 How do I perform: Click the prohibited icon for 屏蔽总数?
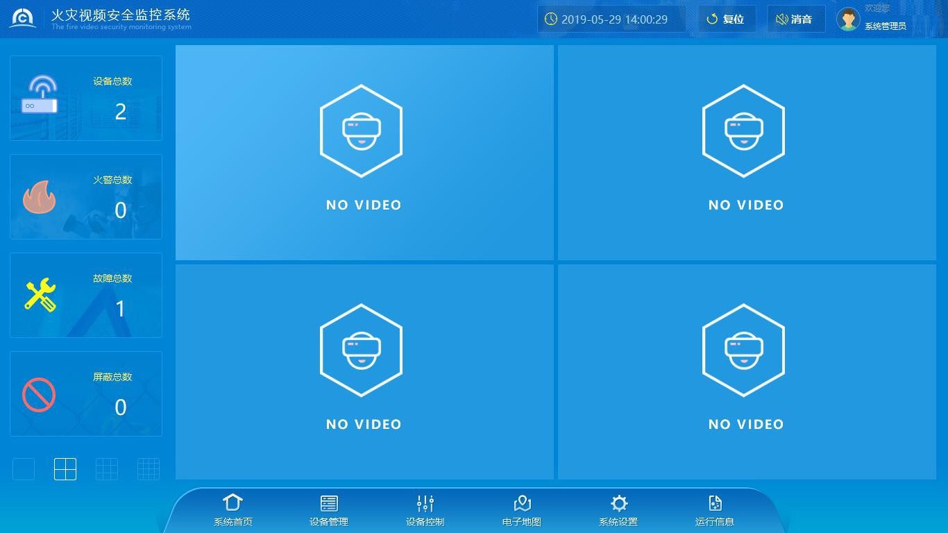pos(39,394)
